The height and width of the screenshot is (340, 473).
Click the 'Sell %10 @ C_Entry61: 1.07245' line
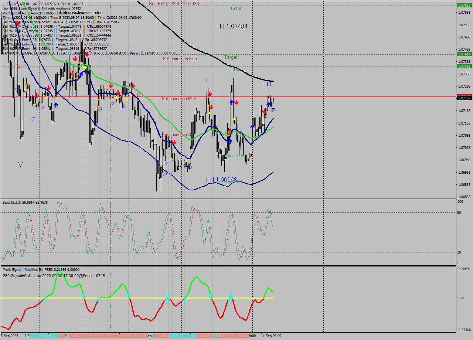28,31
